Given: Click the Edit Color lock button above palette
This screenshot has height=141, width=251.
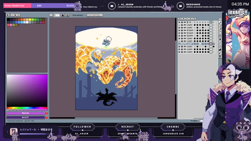Looking at the screenshot, I should [8, 15].
